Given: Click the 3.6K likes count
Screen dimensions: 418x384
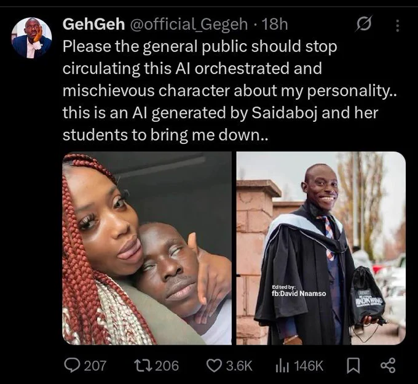Looking at the screenshot, I should click(239, 366).
